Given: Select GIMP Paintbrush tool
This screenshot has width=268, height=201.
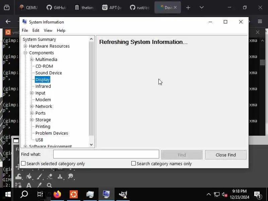Looking at the screenshot, I should [x=40, y=176].
